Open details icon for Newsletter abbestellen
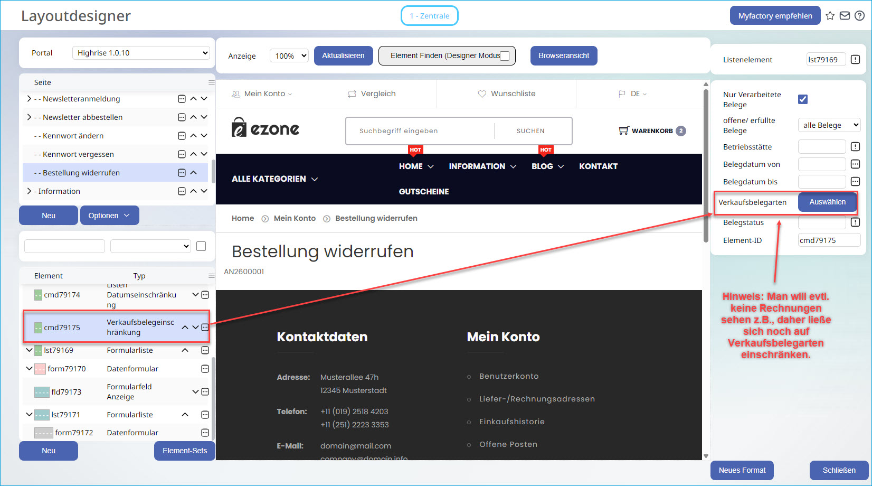The height and width of the screenshot is (486, 872). 182,117
